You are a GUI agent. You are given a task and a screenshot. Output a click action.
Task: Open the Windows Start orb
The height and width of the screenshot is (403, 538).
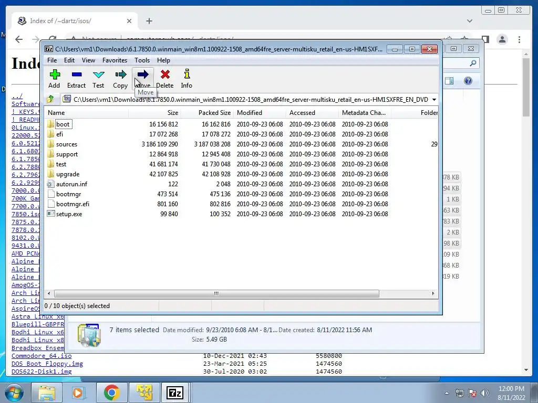tap(14, 393)
